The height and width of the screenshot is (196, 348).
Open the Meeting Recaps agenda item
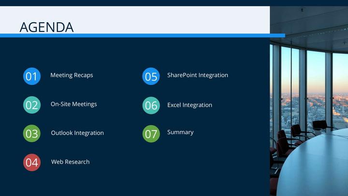pos(72,75)
